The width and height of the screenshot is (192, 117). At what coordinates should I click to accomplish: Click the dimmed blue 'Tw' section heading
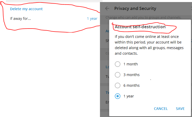[x=107, y=93]
